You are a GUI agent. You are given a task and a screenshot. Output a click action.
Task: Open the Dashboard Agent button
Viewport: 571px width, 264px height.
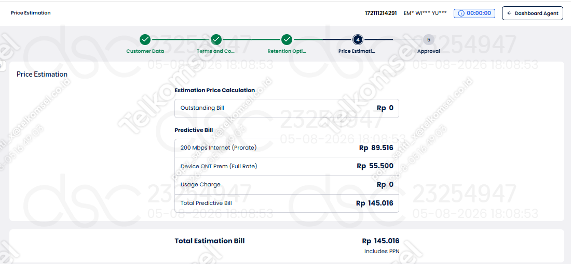coord(533,13)
